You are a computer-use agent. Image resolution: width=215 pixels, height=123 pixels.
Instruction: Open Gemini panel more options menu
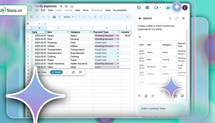(170, 18)
